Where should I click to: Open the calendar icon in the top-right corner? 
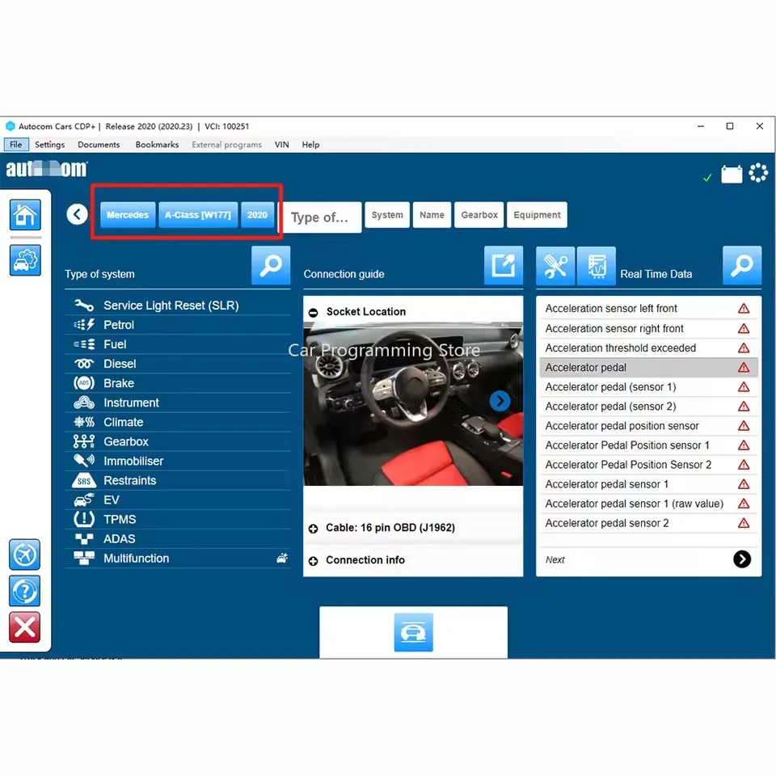[732, 172]
